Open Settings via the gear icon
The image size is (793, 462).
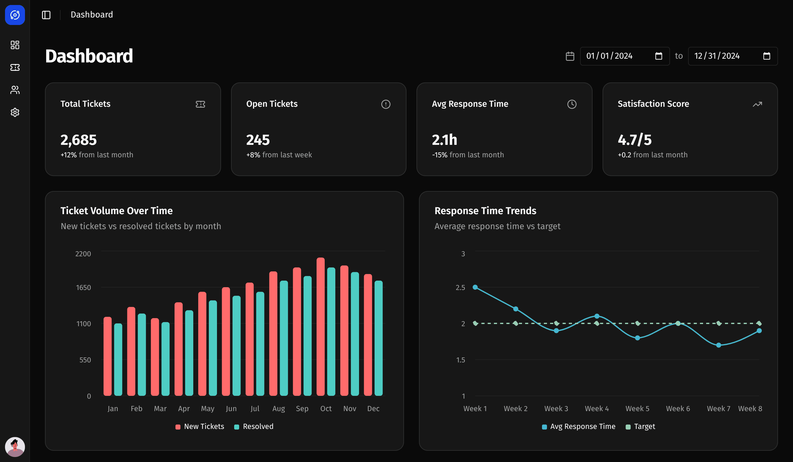tap(15, 113)
